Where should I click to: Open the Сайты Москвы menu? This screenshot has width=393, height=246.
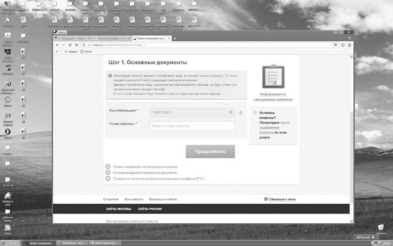(x=118, y=208)
